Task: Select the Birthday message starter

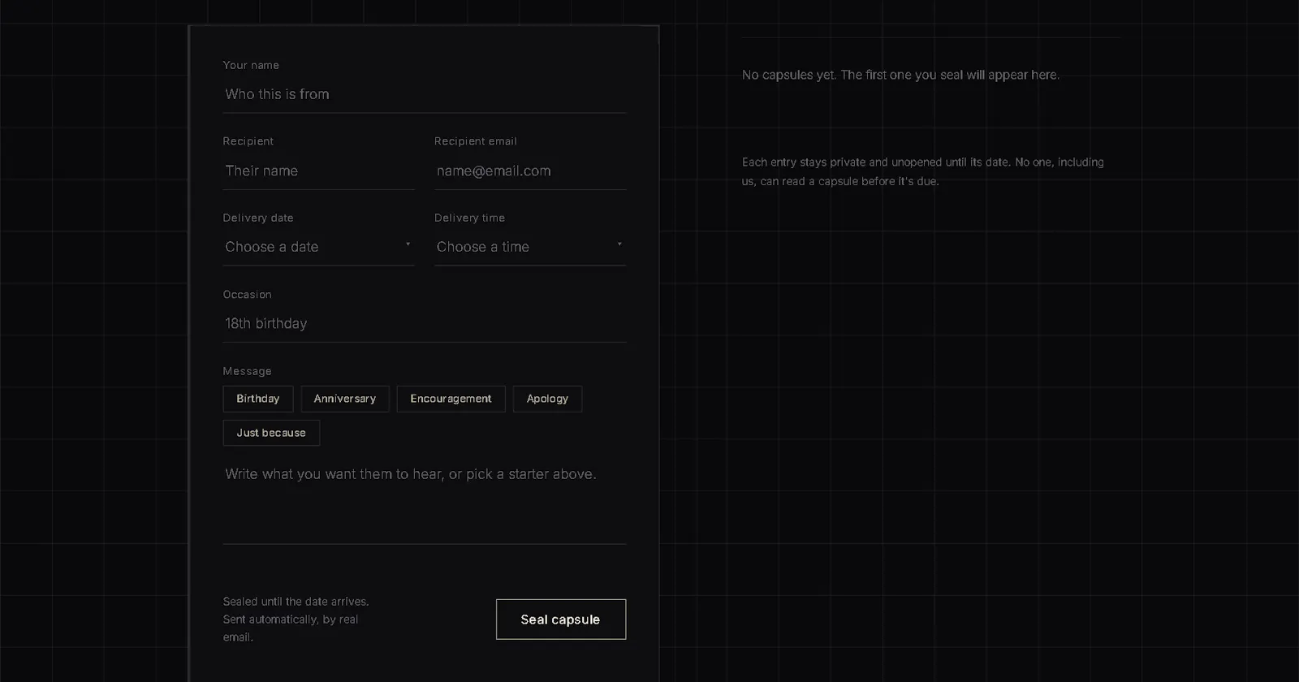Action: [258, 399]
